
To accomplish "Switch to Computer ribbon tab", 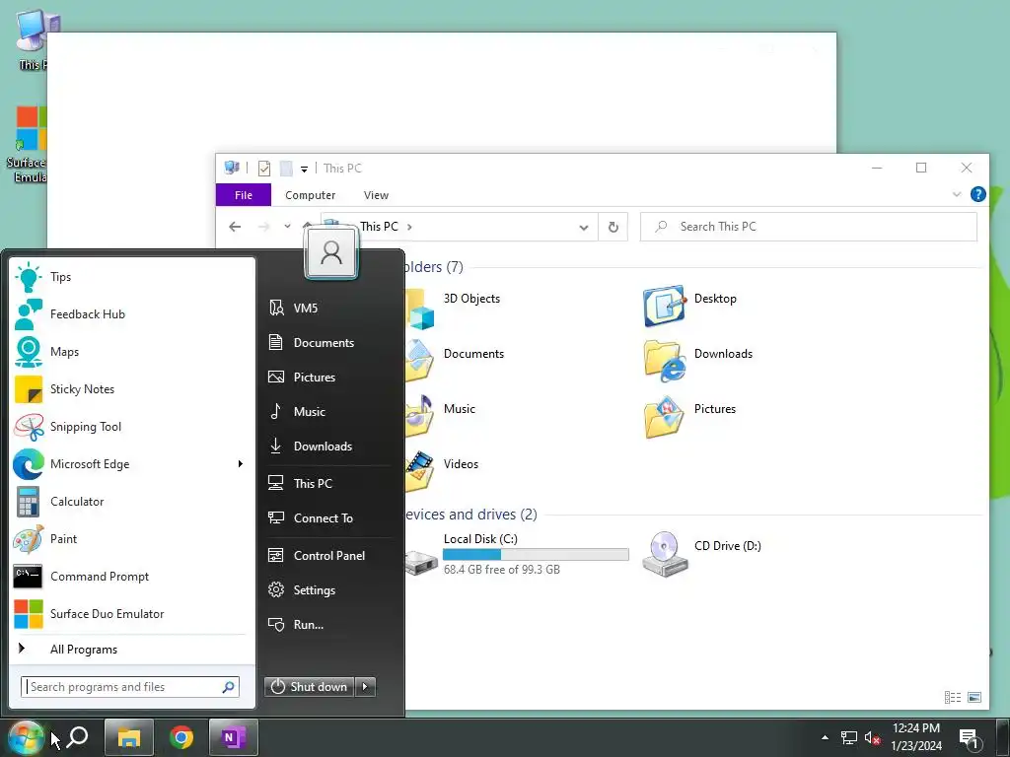I will (311, 195).
